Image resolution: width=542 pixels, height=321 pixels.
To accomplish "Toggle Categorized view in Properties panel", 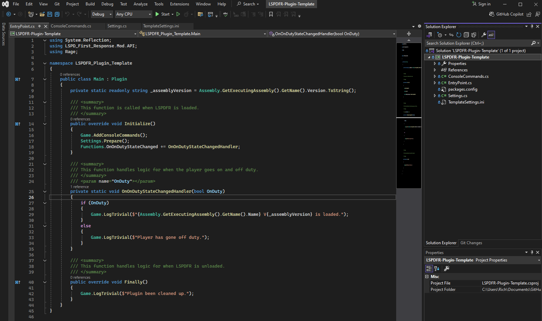I will (x=429, y=269).
